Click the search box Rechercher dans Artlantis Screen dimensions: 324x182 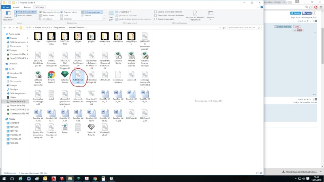pos(244,28)
